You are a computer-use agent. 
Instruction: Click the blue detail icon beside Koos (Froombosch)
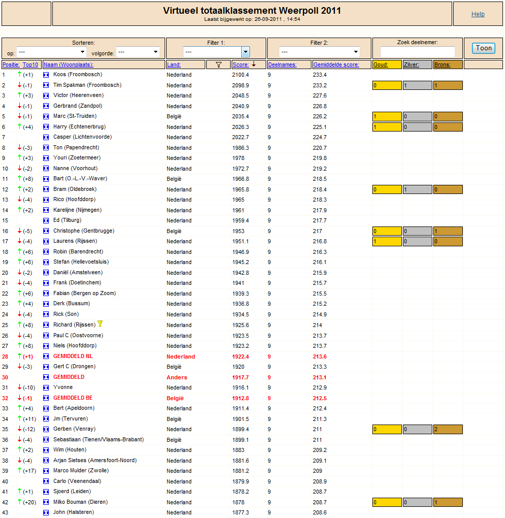pos(46,75)
